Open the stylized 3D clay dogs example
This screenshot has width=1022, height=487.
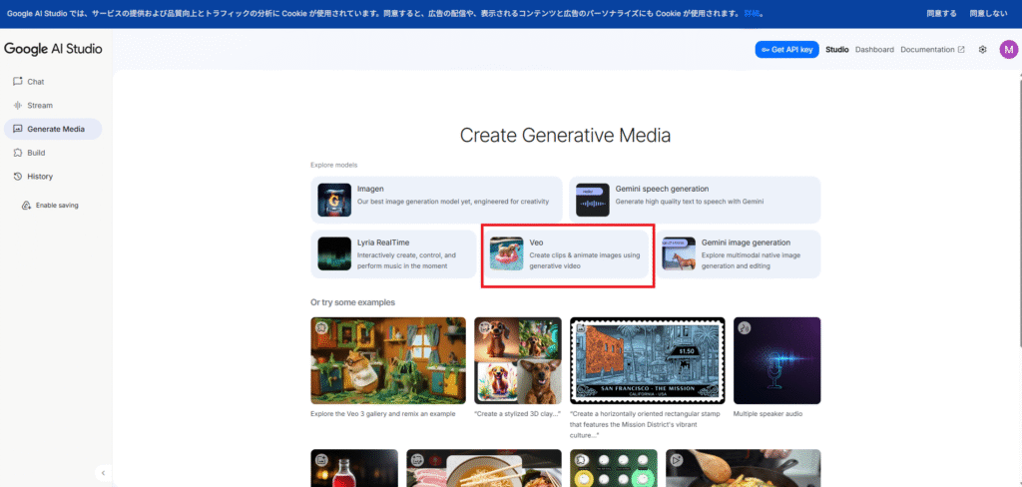tap(518, 360)
